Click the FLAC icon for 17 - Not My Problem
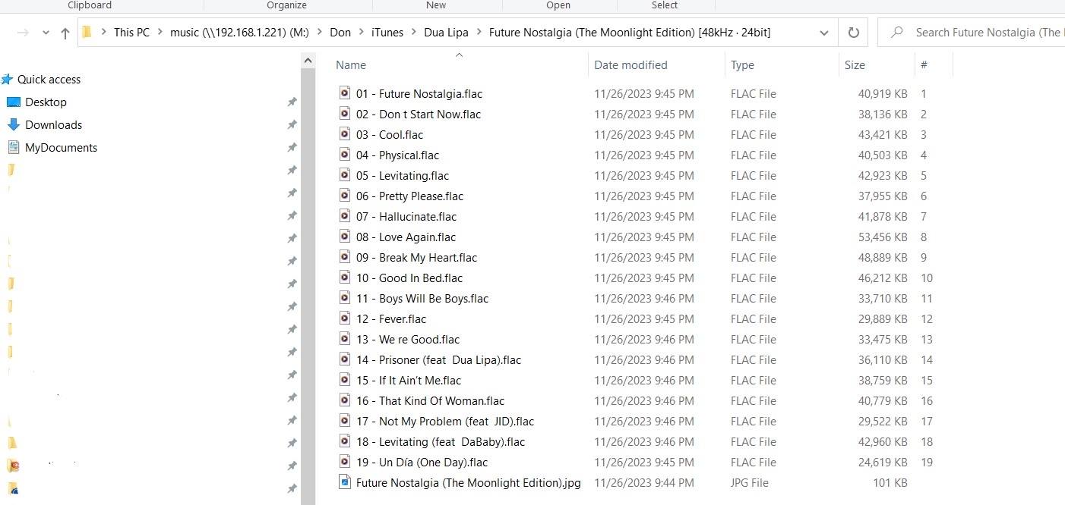This screenshot has height=505, width=1065. coord(345,421)
